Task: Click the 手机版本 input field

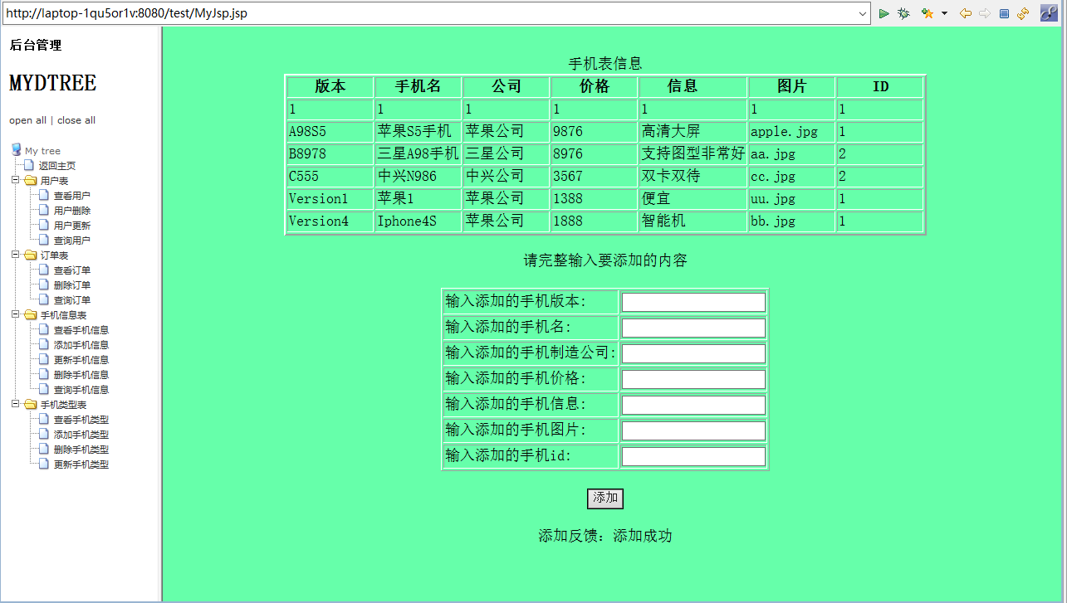Action: tap(693, 302)
